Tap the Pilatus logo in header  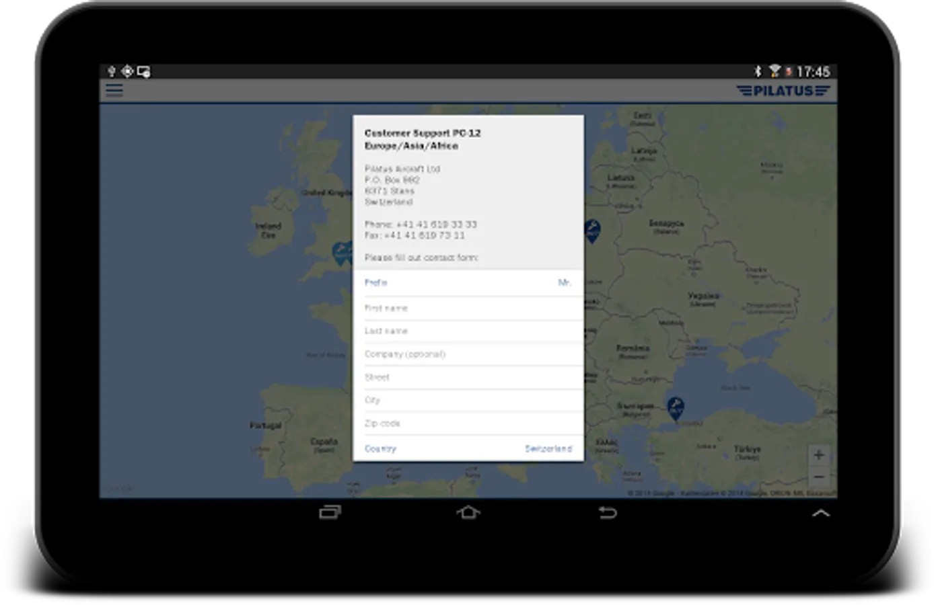click(783, 91)
